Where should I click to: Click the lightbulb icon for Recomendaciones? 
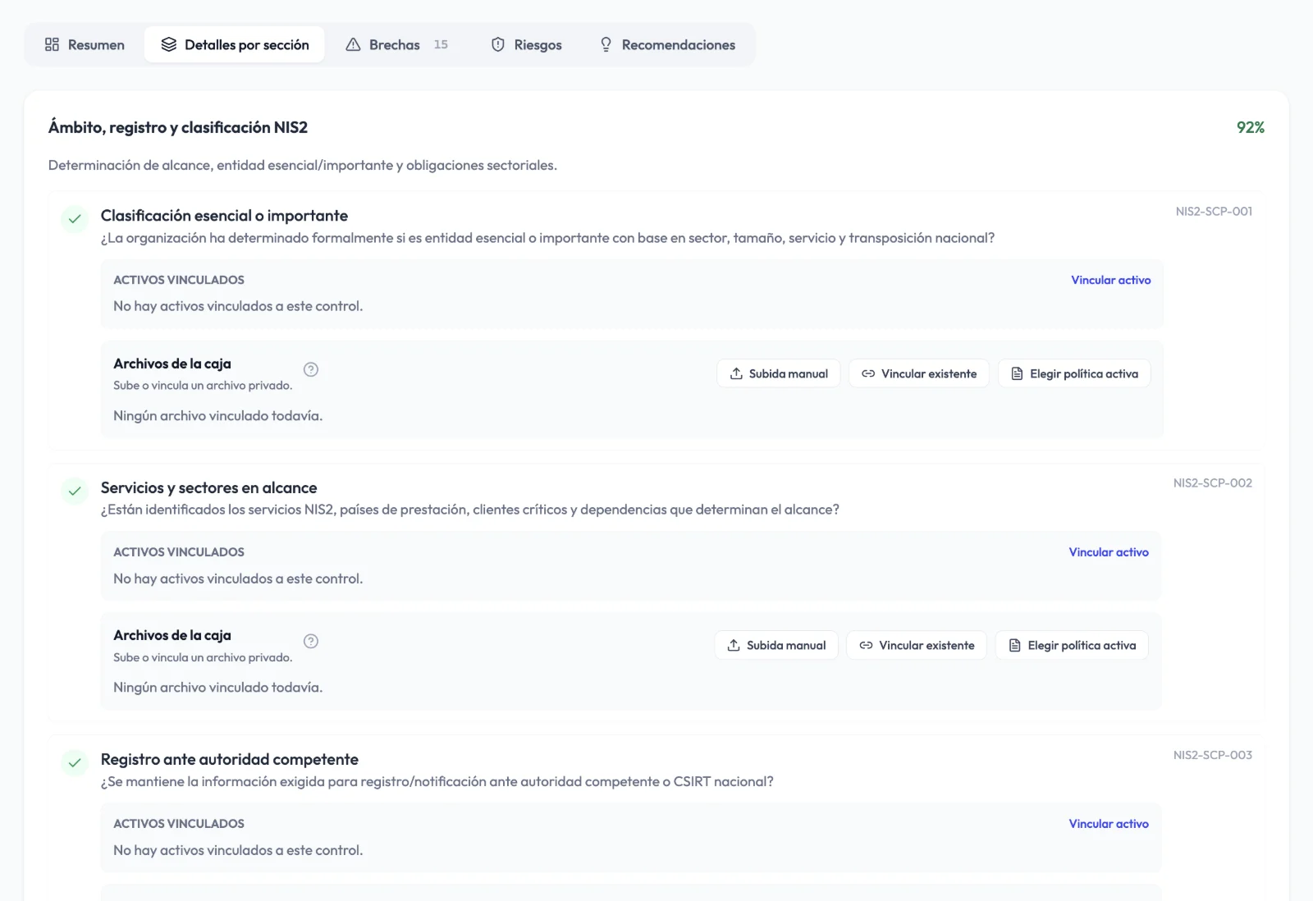(606, 44)
